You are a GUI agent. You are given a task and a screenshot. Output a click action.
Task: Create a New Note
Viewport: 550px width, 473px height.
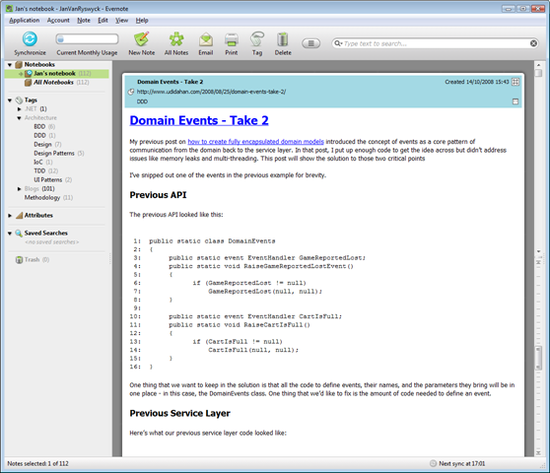pyautogui.click(x=142, y=38)
